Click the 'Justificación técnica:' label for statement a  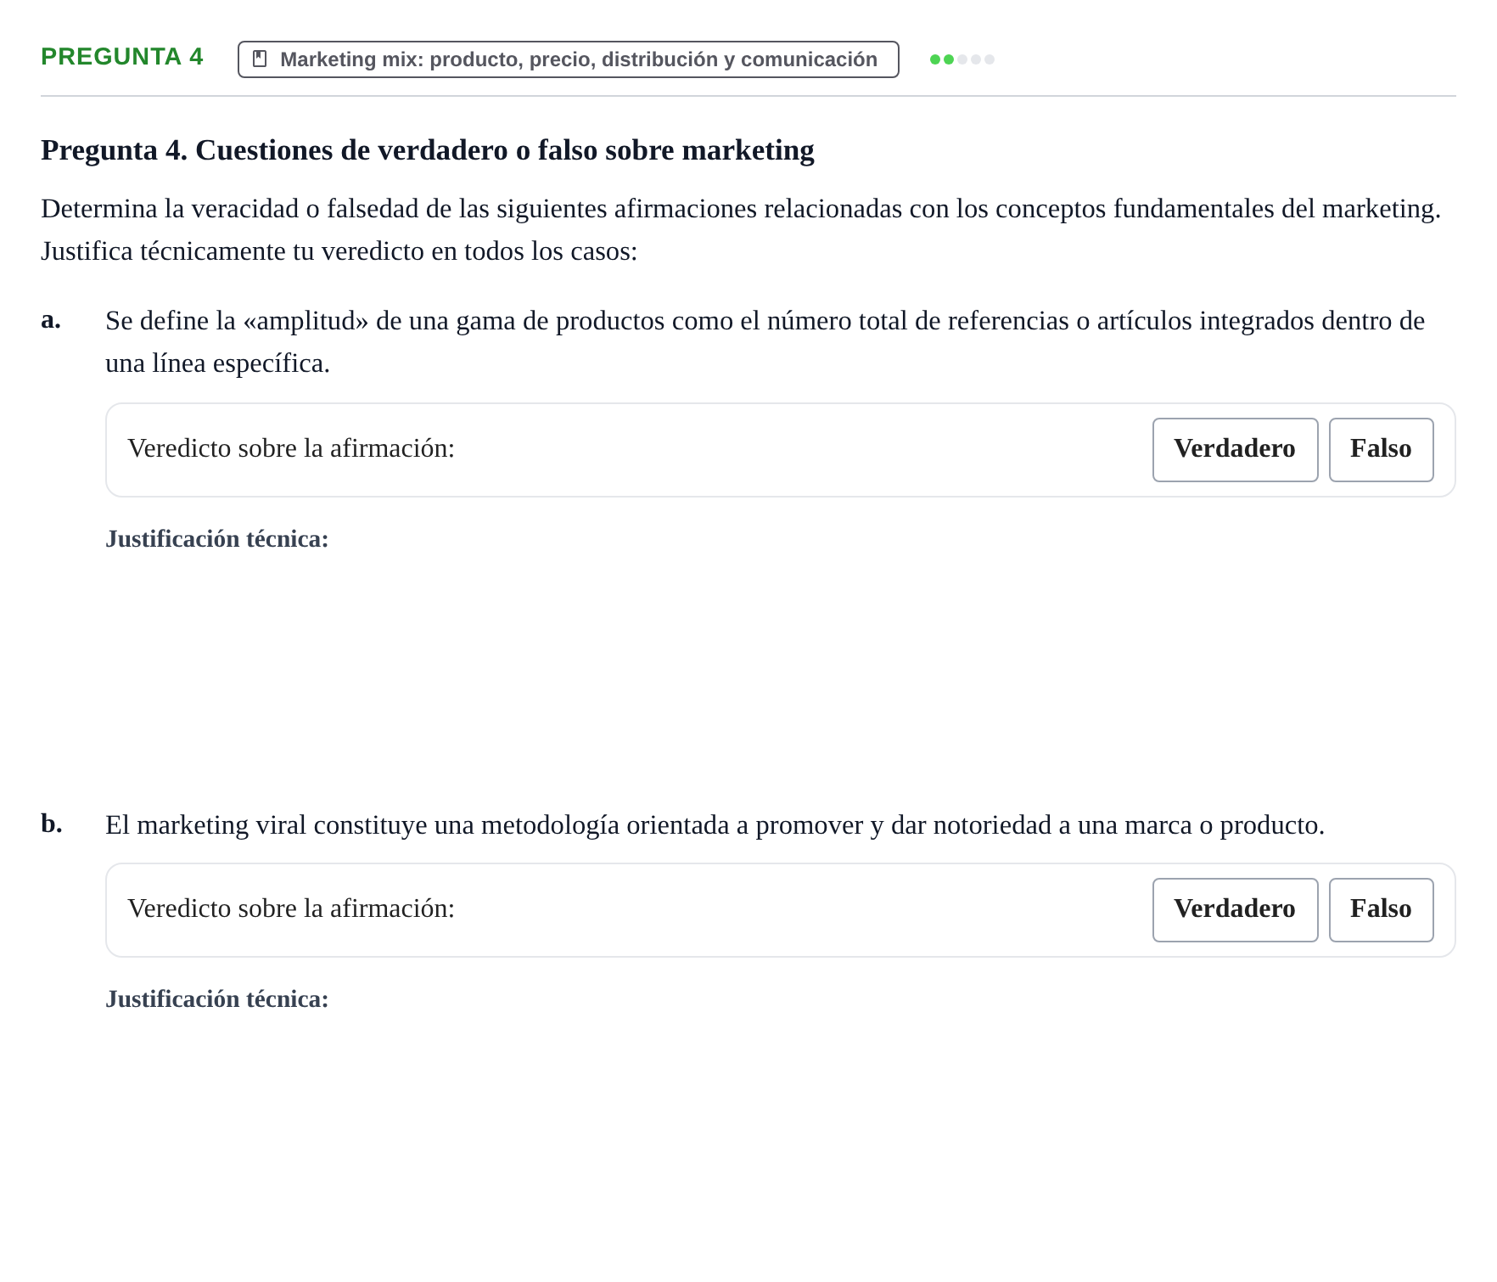click(217, 539)
